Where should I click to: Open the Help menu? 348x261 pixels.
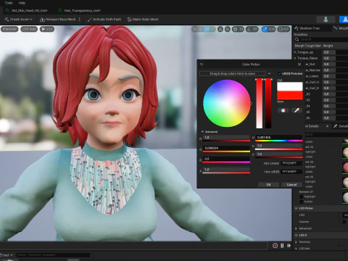[x=22, y=3]
